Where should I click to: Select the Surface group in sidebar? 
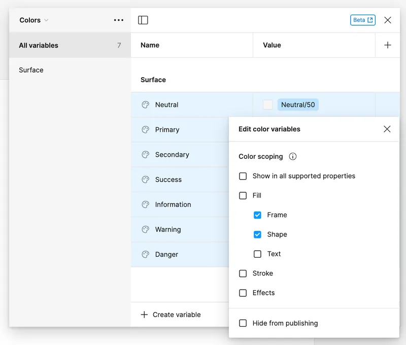(31, 70)
